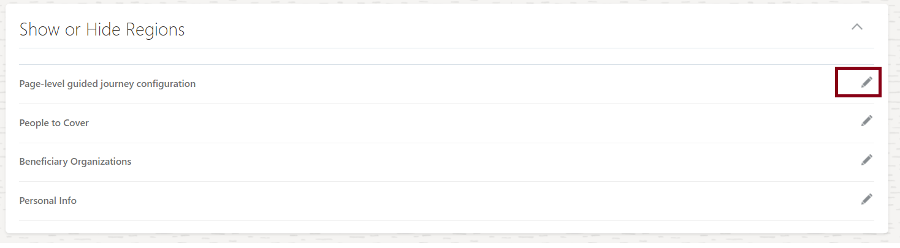This screenshot has height=248, width=900.
Task: Click the Show or Hide Regions heading
Action: (x=102, y=29)
